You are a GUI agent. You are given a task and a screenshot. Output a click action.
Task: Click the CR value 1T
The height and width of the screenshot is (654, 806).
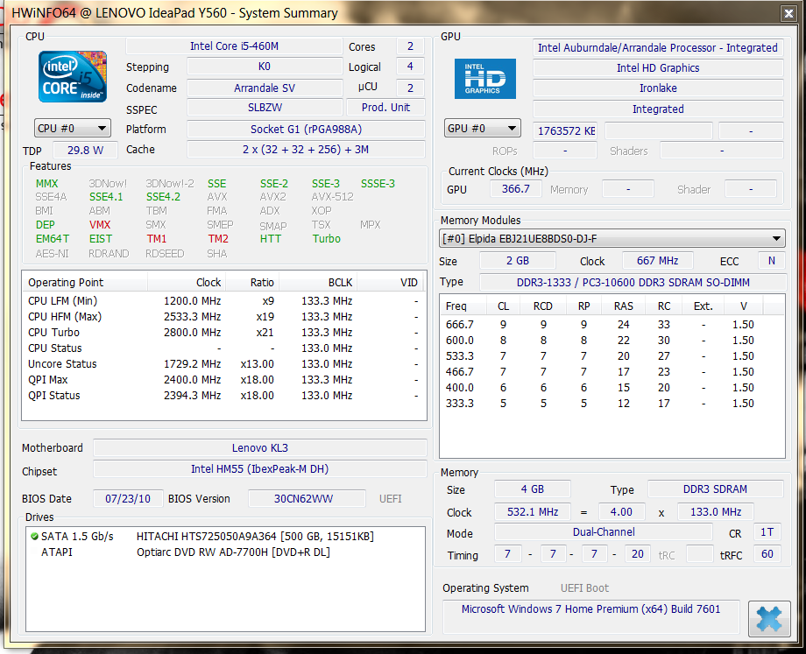[x=767, y=531]
